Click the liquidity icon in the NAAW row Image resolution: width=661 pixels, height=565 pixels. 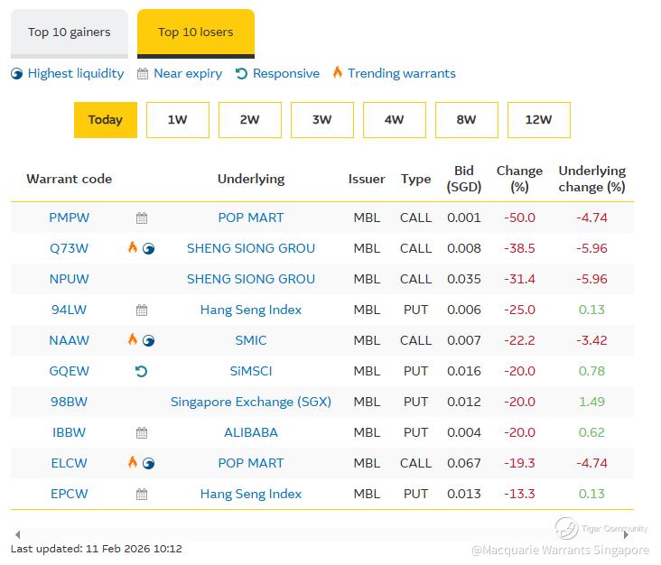point(149,340)
